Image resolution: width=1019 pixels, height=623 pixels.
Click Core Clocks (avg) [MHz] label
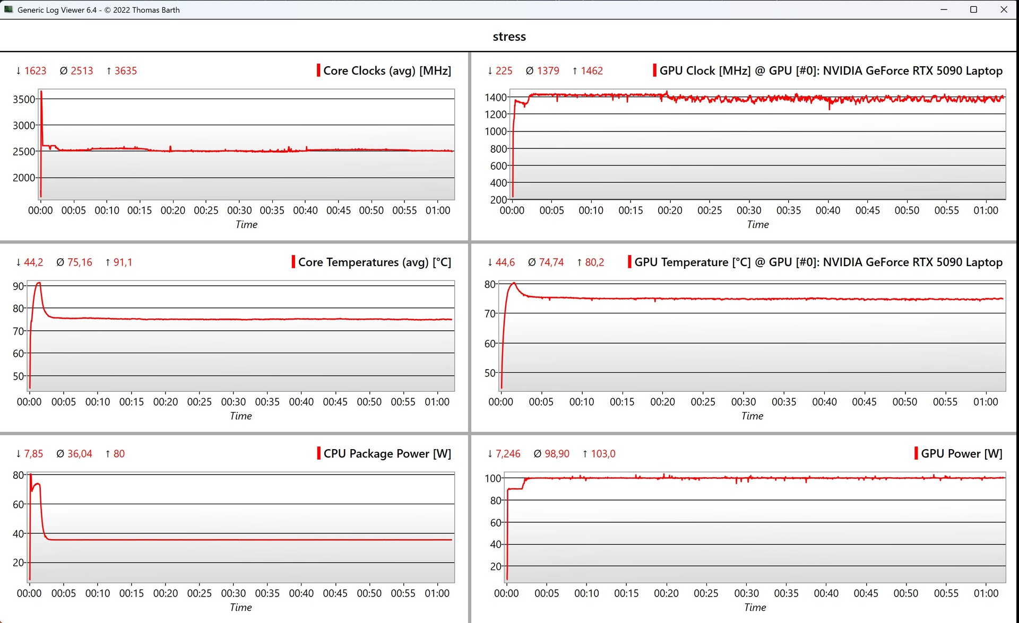[387, 71]
